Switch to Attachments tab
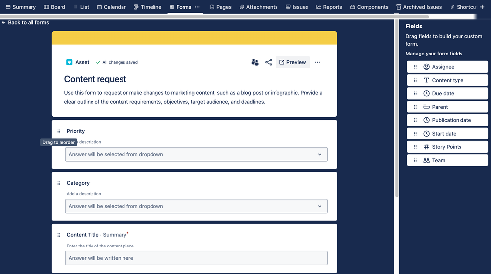This screenshot has height=274, width=491. coord(259,7)
